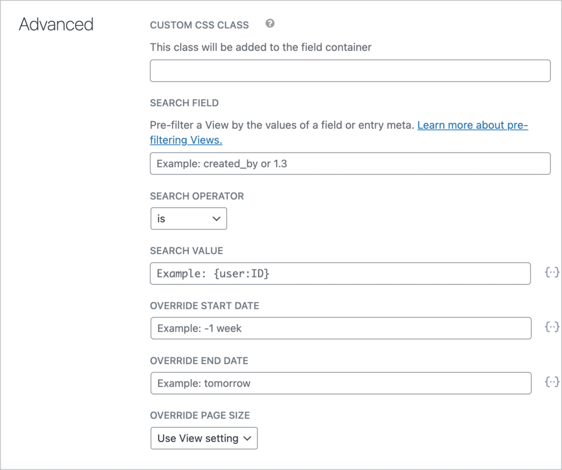The height and width of the screenshot is (470, 562).
Task: Select the 'Advanced' section heading
Action: 57,24
